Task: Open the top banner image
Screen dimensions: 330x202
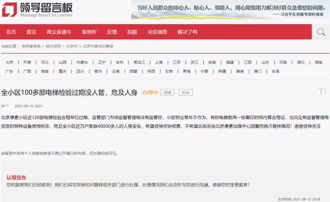Action: point(230,10)
